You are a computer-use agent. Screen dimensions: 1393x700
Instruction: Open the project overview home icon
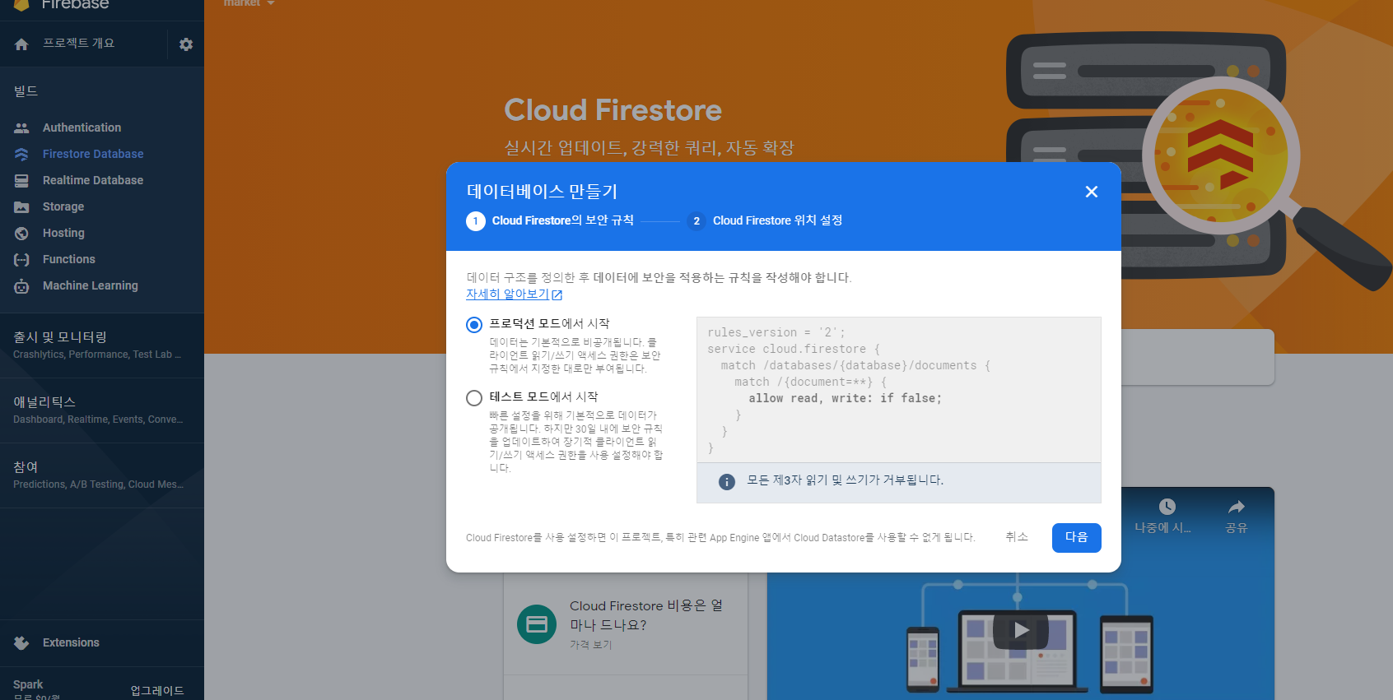click(x=21, y=44)
